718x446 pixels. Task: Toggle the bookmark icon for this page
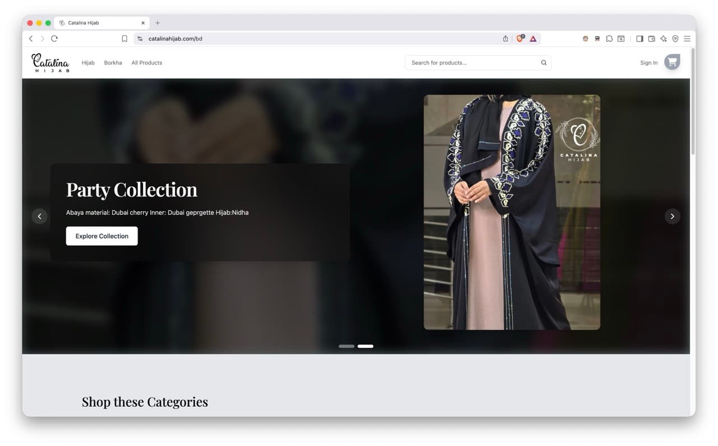[124, 39]
